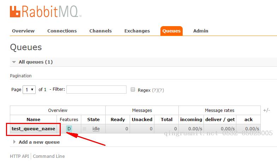This screenshot has width=277, height=167.
Task: Sort queues by State column
Action: tap(93, 119)
